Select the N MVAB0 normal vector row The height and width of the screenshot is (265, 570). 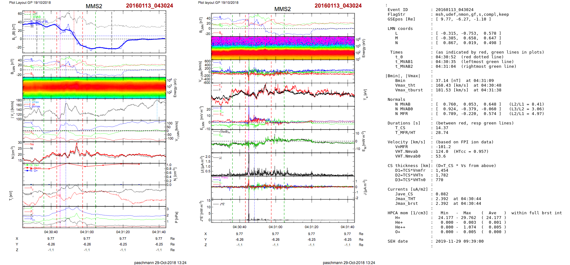(404, 109)
